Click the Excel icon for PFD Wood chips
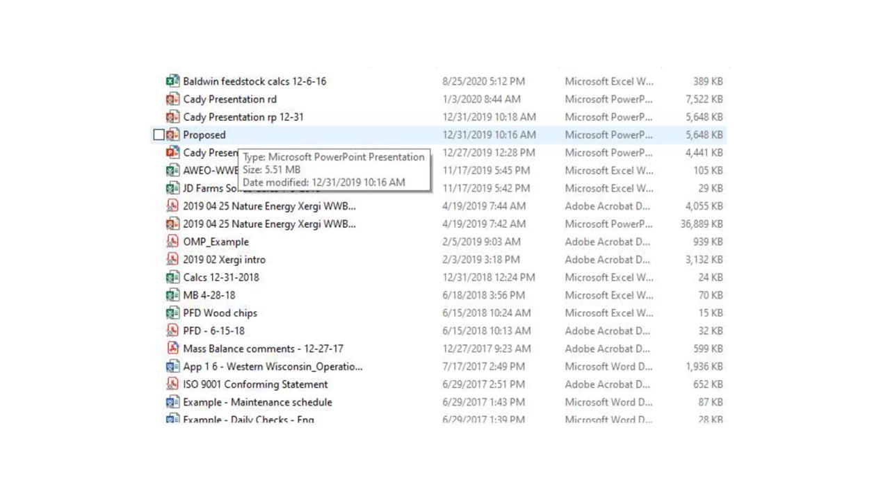Image resolution: width=890 pixels, height=500 pixels. [x=172, y=312]
